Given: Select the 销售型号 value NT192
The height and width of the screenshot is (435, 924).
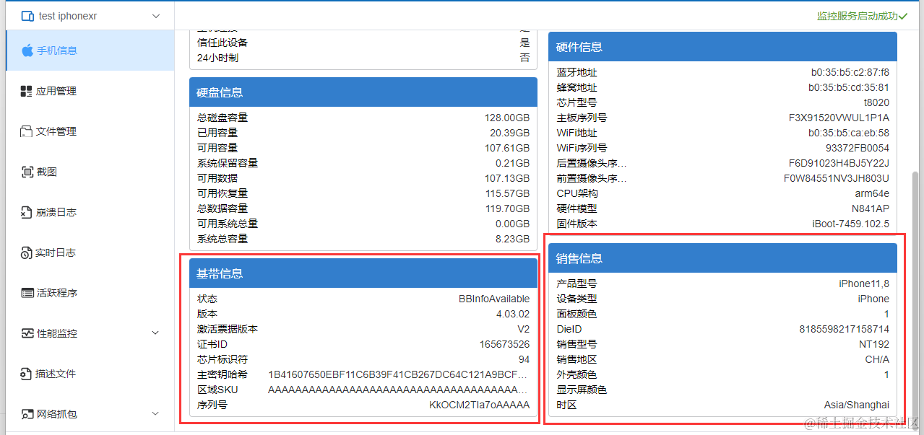Looking at the screenshot, I should coord(874,344).
